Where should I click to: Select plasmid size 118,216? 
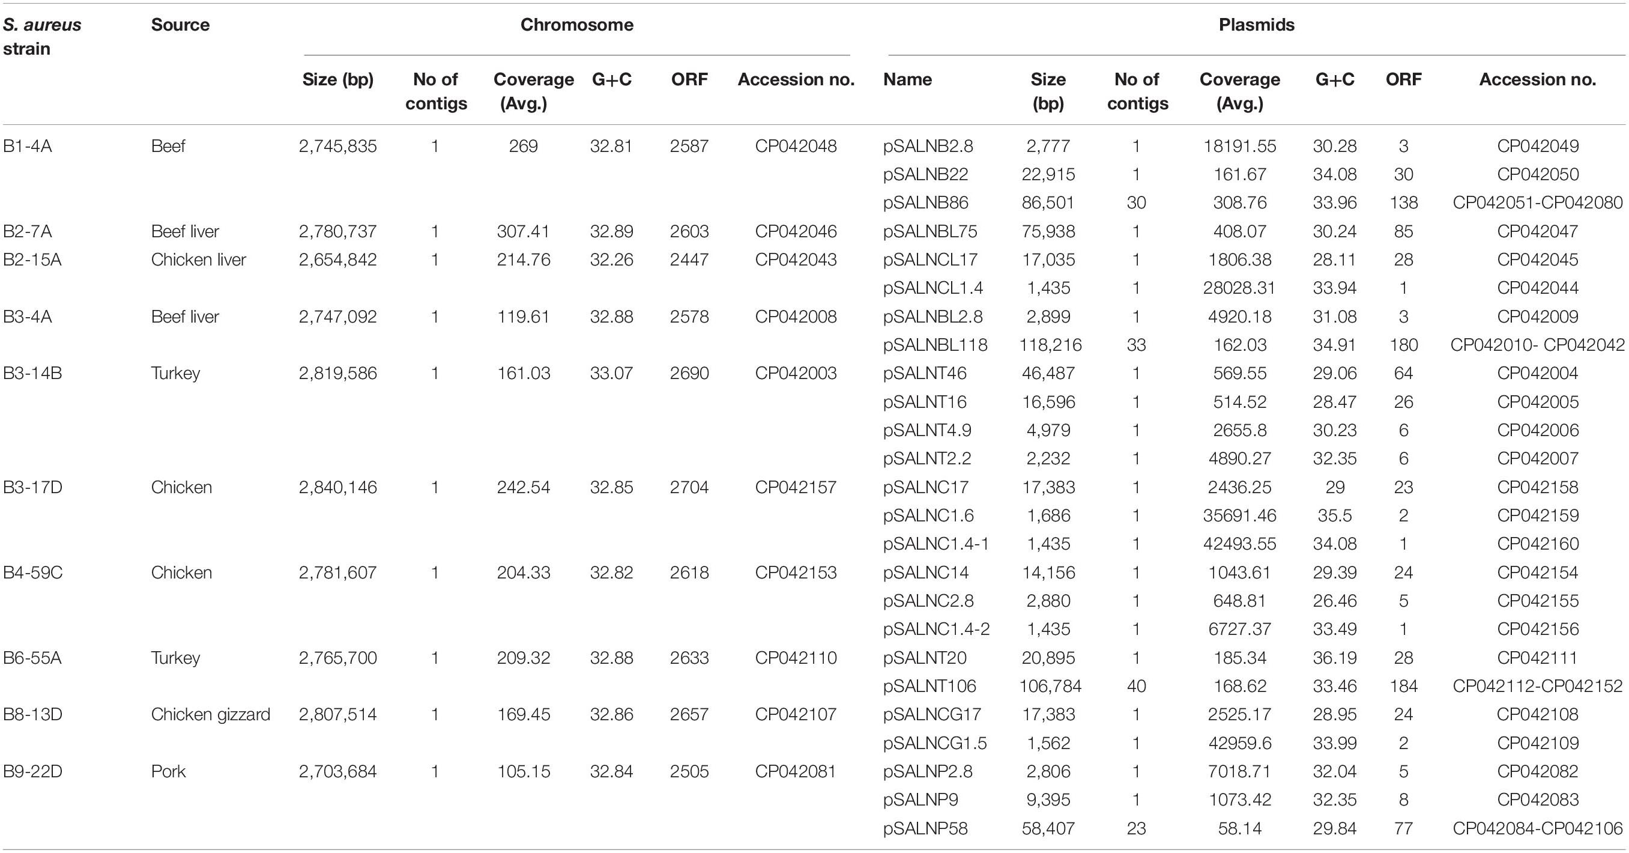point(1050,345)
